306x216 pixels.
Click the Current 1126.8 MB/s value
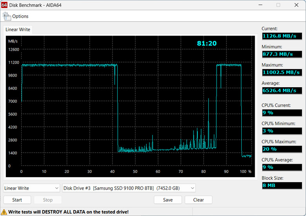coord(282,36)
